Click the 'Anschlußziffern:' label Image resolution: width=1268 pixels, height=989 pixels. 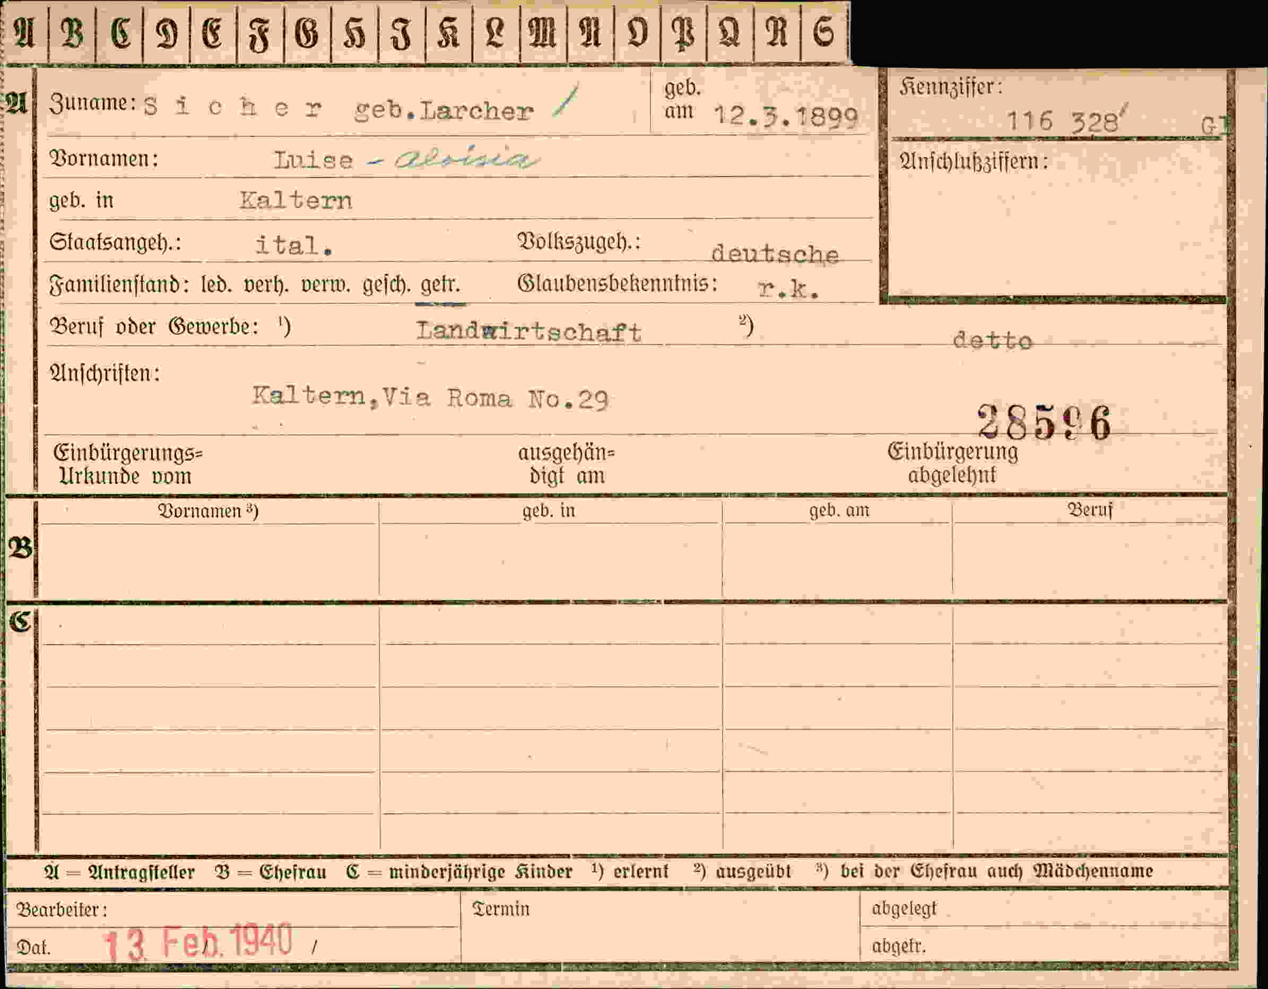coord(974,161)
